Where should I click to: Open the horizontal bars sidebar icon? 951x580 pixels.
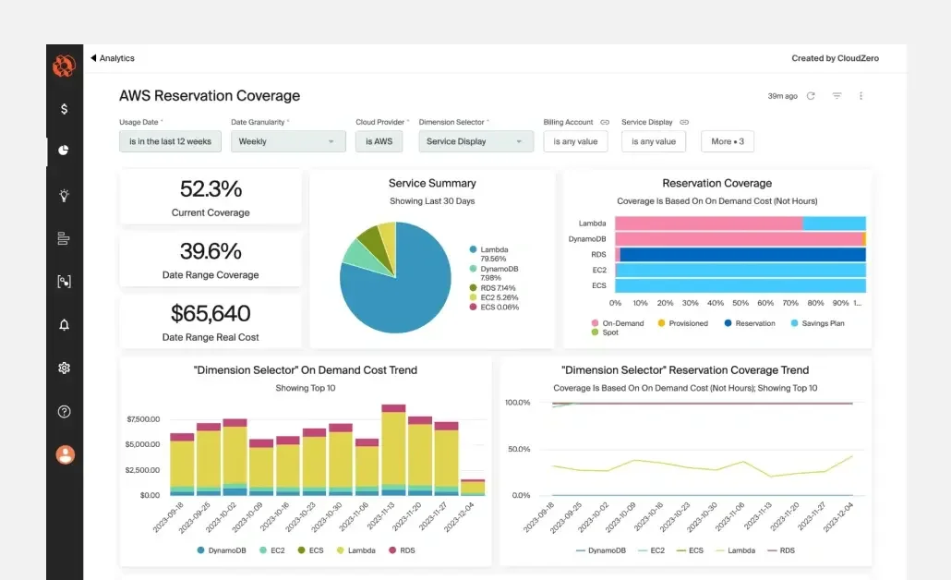point(64,238)
